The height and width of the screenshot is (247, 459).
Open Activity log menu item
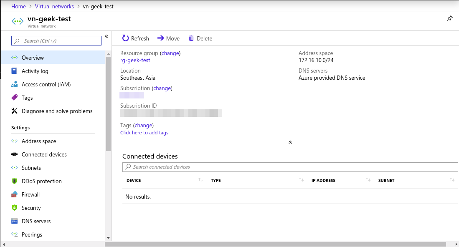click(53, 71)
